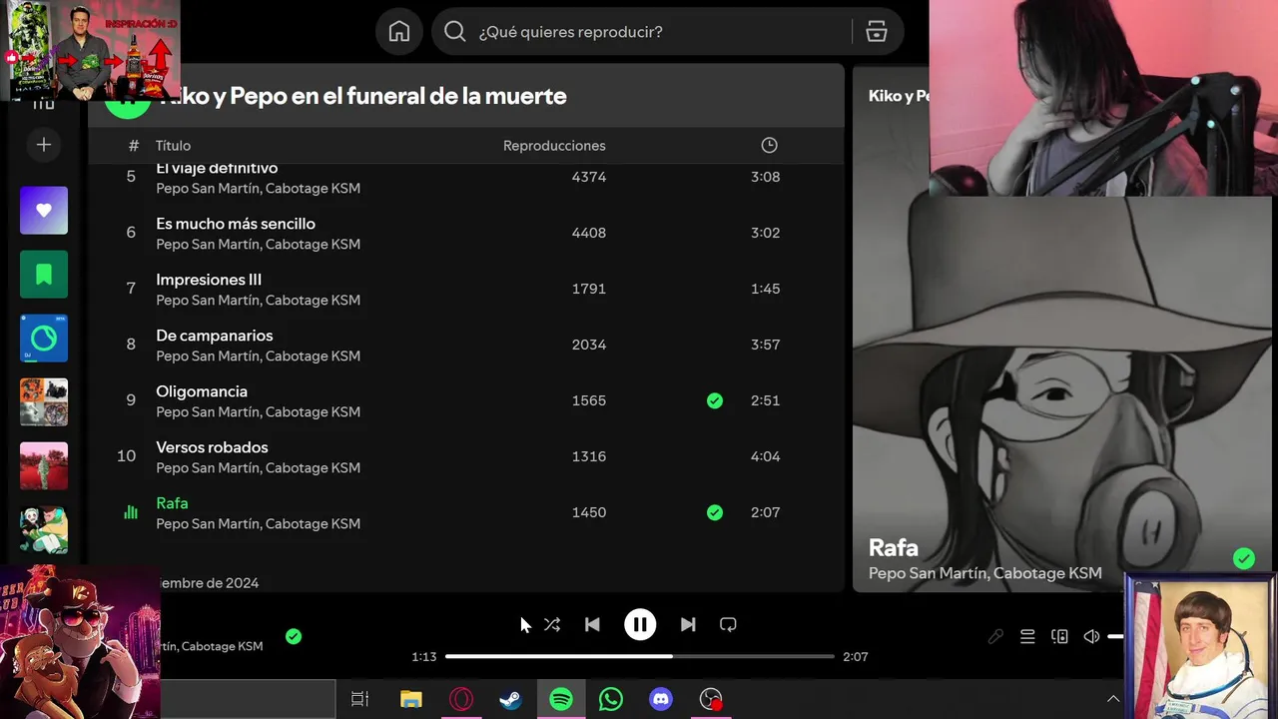Pause the current song

[x=640, y=624]
